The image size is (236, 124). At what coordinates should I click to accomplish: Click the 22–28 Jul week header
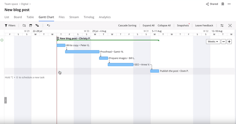pos(37,31)
